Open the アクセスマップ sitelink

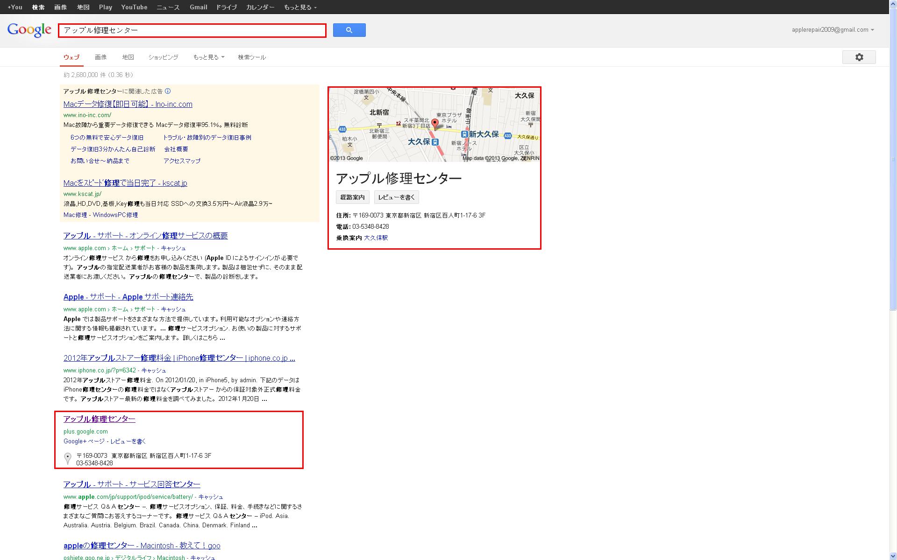182,161
